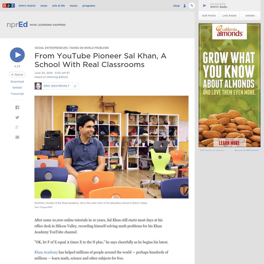The image size is (264, 264).
Task: Switch to Live Radio tab
Action: 229,16
